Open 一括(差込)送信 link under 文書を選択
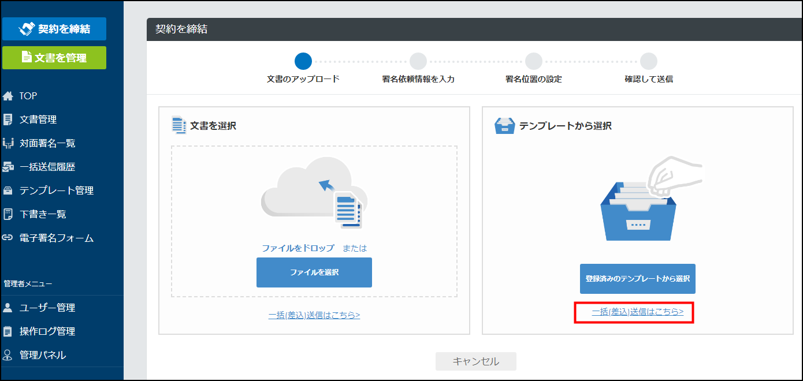803x381 pixels. pyautogui.click(x=314, y=315)
